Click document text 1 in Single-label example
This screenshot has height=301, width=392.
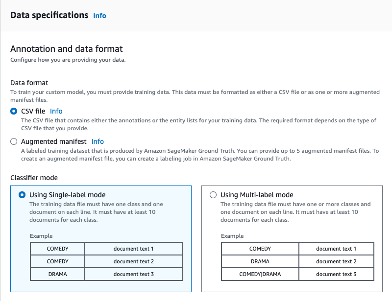[133, 249]
